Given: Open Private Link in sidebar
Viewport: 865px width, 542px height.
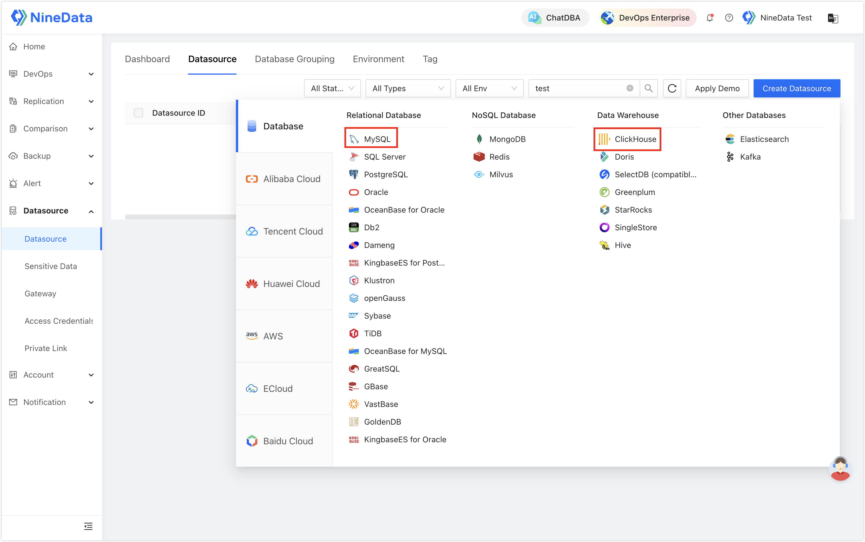Looking at the screenshot, I should tap(46, 348).
